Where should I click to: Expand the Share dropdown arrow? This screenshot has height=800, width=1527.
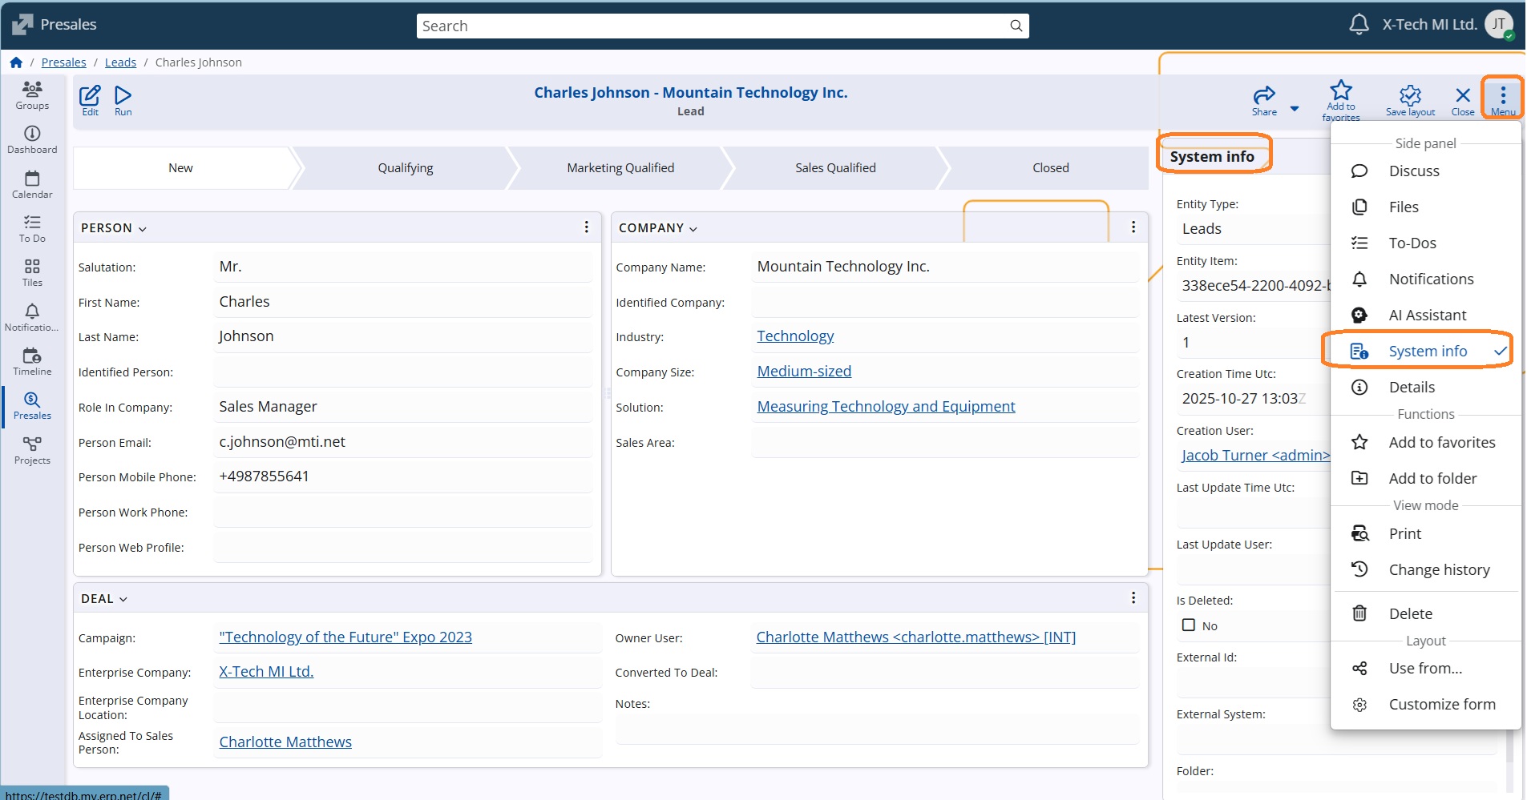click(x=1295, y=109)
